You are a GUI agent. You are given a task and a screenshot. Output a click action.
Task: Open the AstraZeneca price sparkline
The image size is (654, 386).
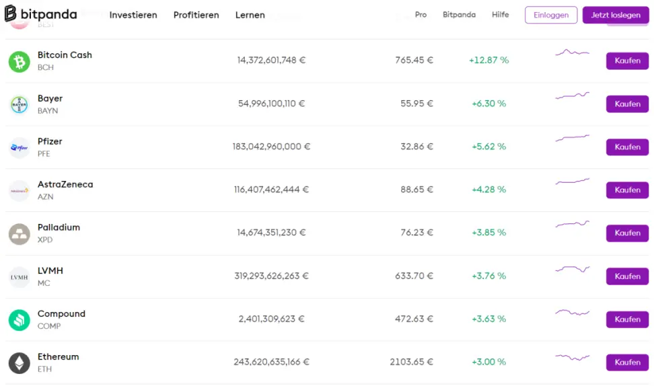coord(572,182)
